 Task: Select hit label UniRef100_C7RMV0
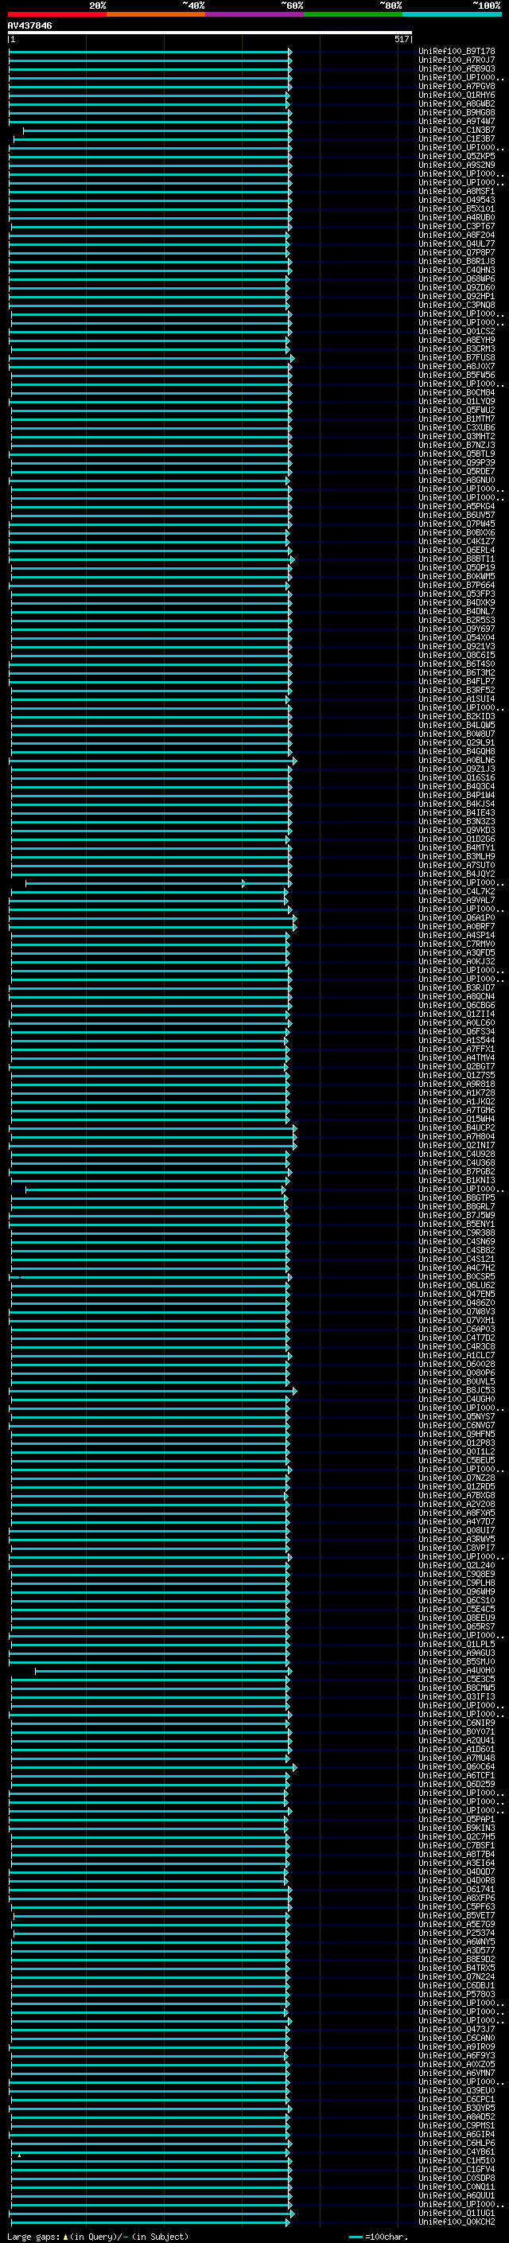coord(457,944)
